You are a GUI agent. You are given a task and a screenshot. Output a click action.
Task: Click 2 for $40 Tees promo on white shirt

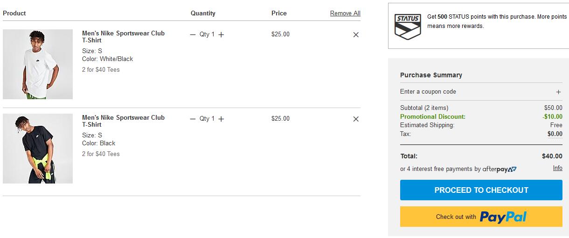pyautogui.click(x=101, y=69)
